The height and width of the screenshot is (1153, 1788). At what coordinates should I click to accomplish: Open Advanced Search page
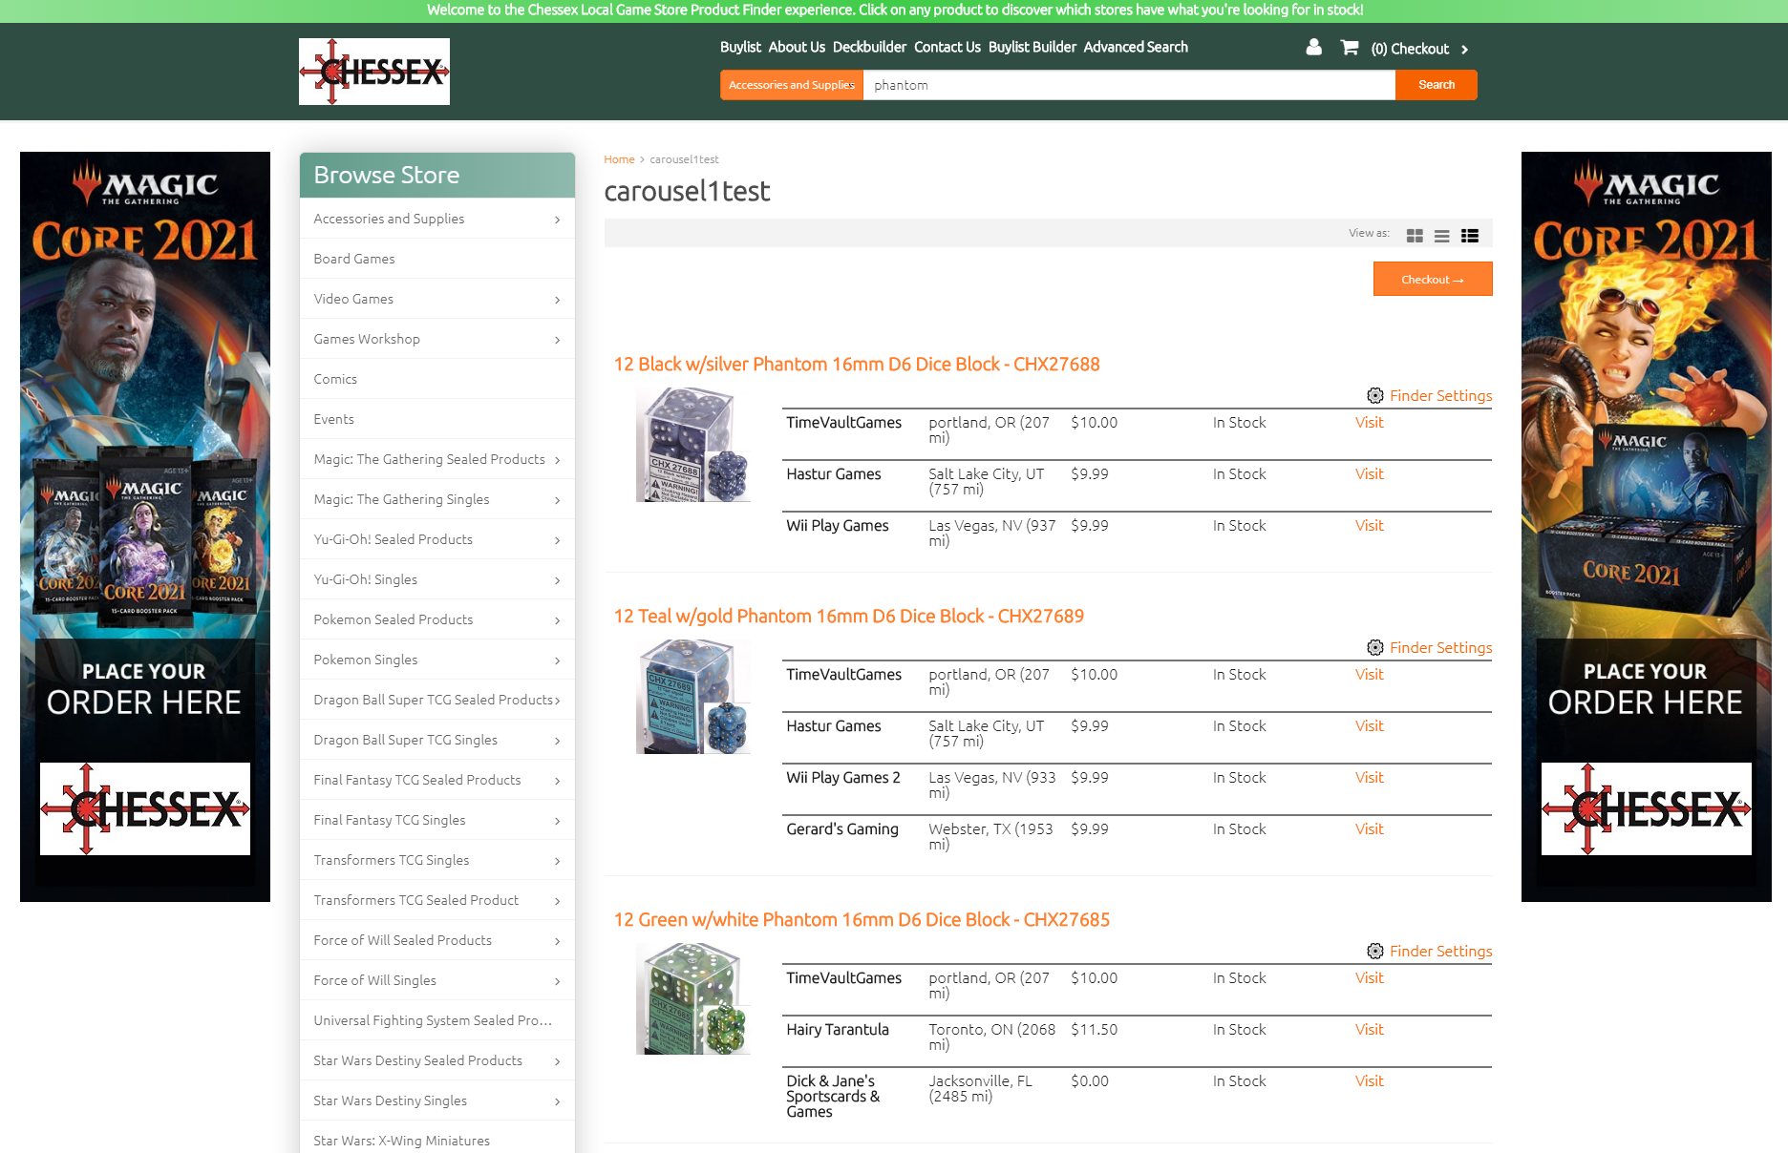(1136, 47)
